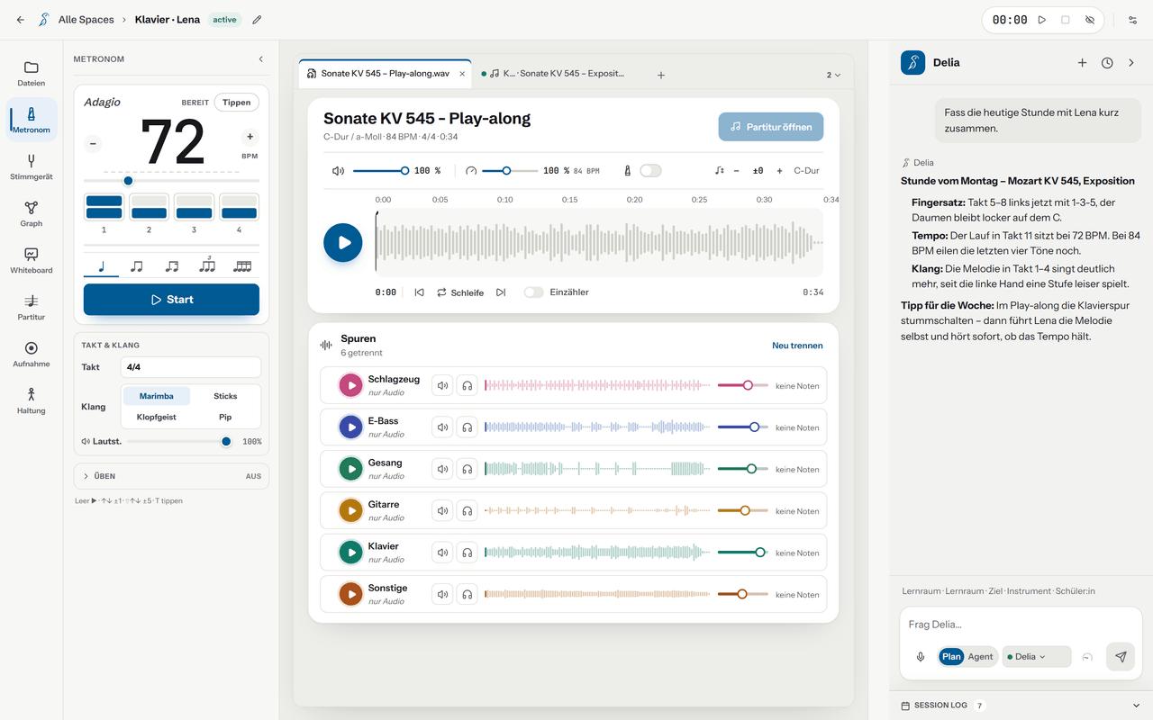
Task: Toggle beat 1 accent block
Action: [x=104, y=207]
